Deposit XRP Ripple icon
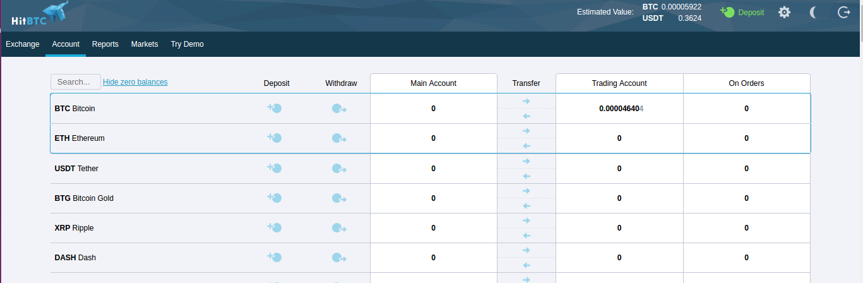The height and width of the screenshot is (283, 863). pos(275,228)
